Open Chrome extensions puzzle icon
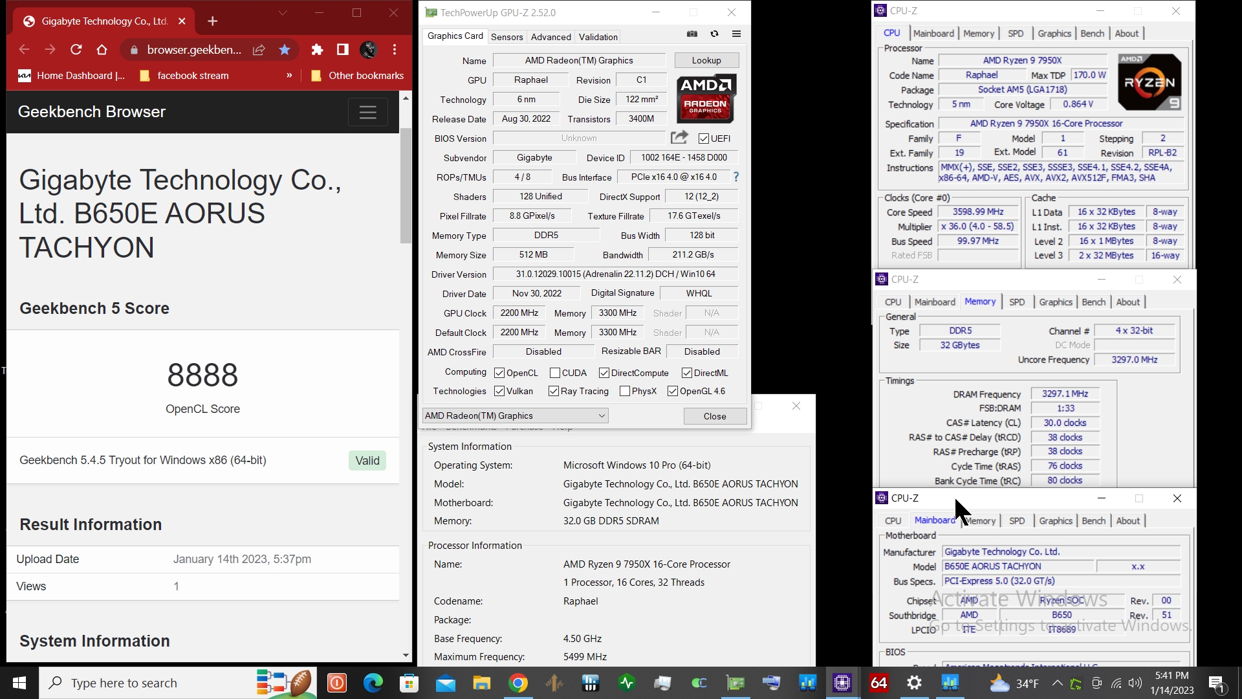Image resolution: width=1242 pixels, height=699 pixels. [317, 49]
